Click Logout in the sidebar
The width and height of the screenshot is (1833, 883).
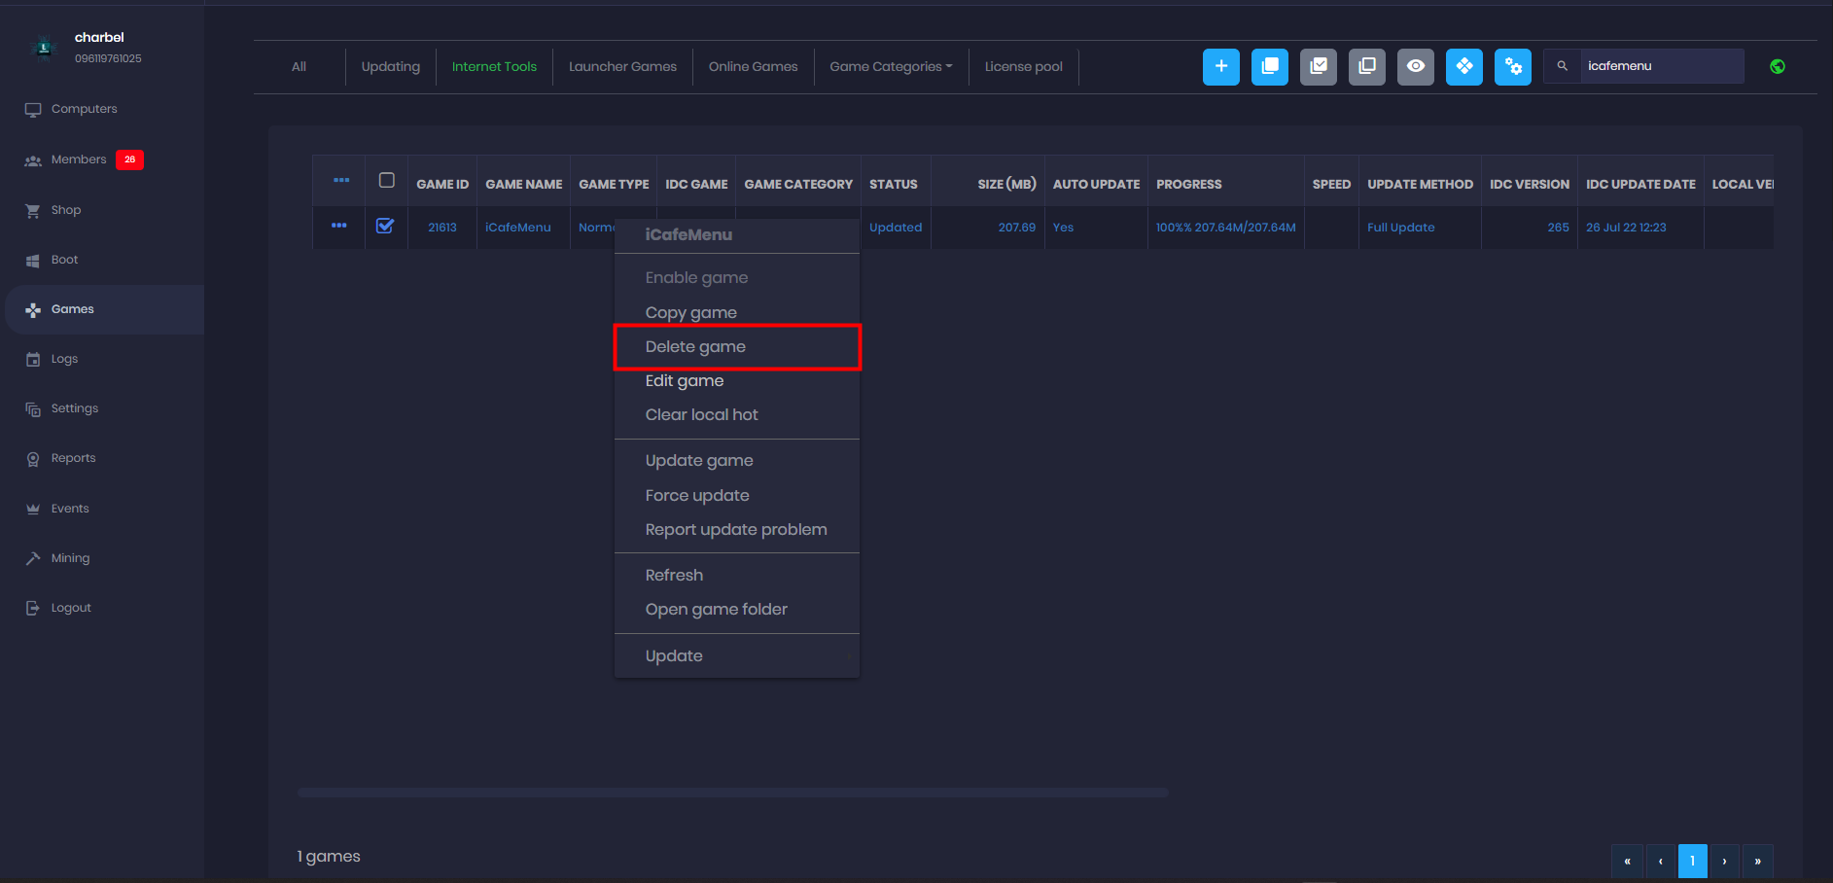coord(71,608)
